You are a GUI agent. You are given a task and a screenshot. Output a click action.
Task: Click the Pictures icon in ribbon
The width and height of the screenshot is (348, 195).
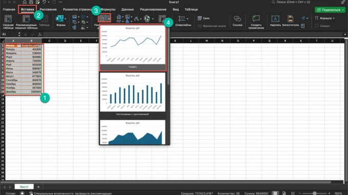click(75, 17)
